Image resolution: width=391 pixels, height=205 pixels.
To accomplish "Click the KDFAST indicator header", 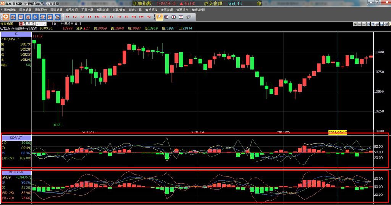I will pyautogui.click(x=16, y=137).
